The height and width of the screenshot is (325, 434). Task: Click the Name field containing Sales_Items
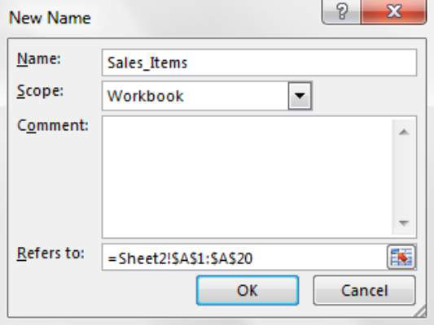pyautogui.click(x=259, y=63)
